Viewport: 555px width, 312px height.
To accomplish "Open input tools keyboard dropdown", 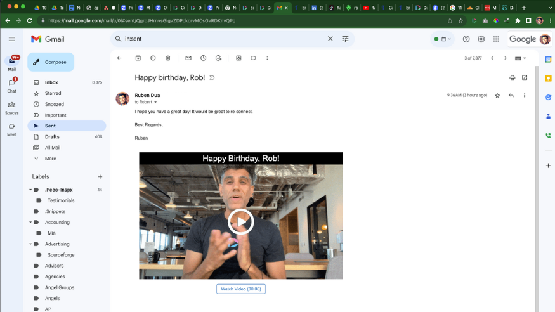I will (x=520, y=58).
